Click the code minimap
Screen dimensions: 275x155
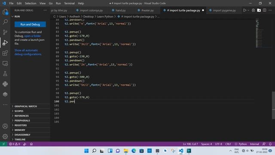263,33
